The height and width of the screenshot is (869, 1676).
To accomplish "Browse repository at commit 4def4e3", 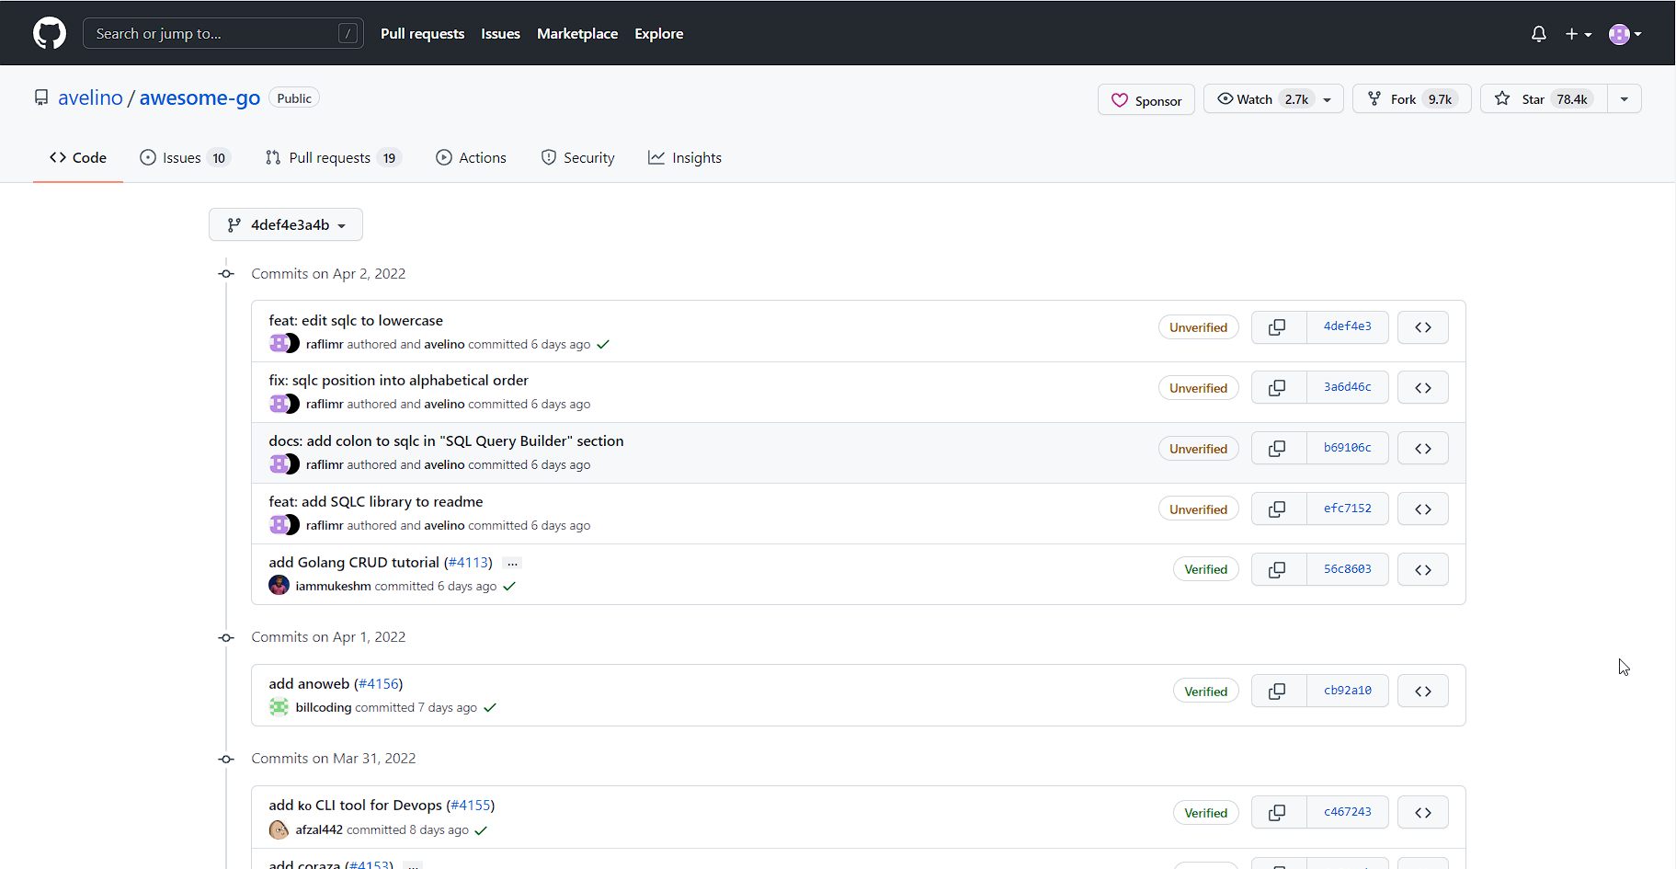I will click(x=1423, y=327).
